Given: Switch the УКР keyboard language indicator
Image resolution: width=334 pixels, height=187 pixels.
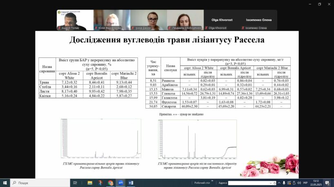Looking at the screenshot, I should (x=305, y=183).
